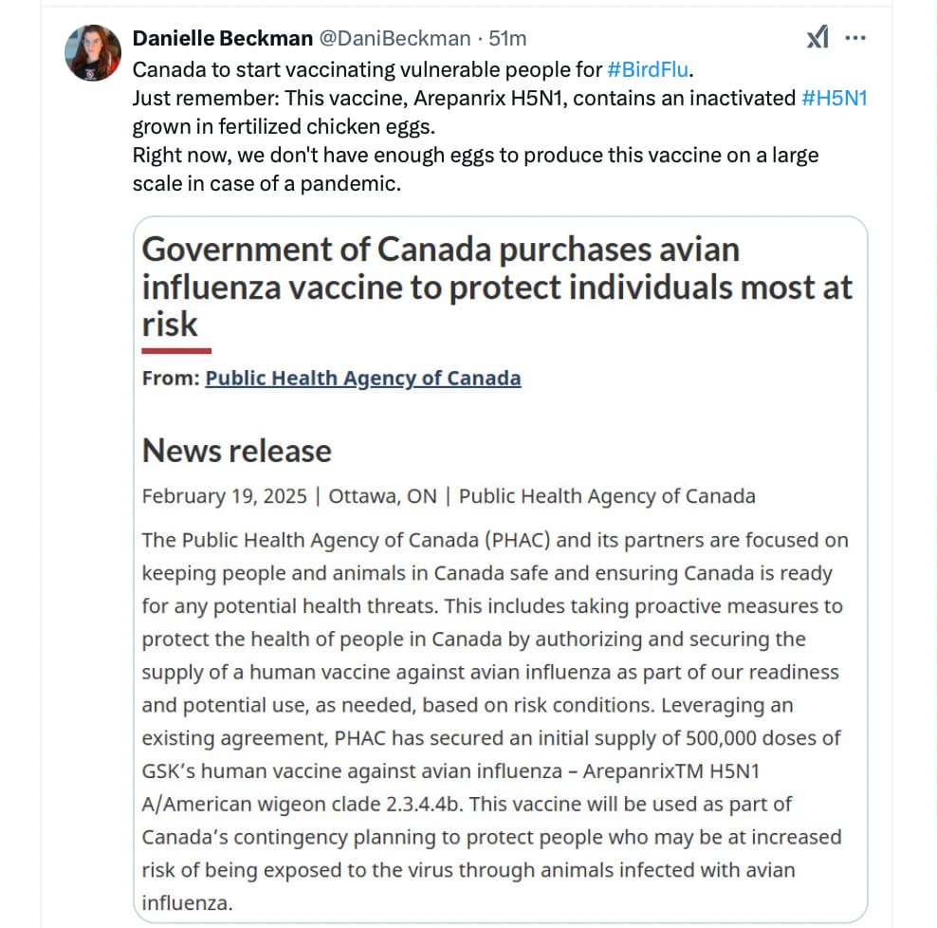Click the "From:" label in the release
937x928 pixels.
click(171, 378)
